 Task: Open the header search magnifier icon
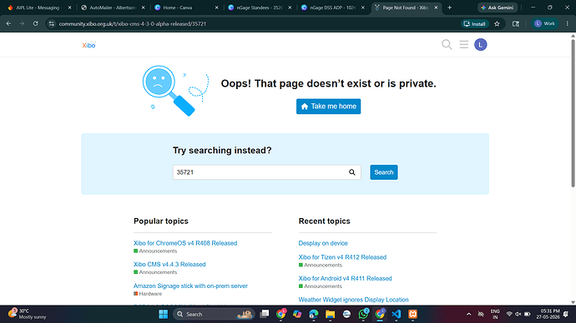[447, 45]
